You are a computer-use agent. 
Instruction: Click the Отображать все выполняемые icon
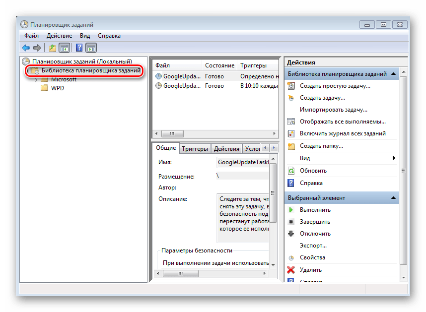coord(291,122)
